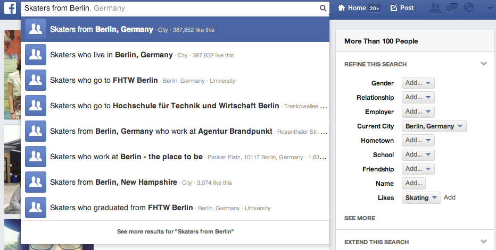Click the More Than 100 People heading

(381, 41)
